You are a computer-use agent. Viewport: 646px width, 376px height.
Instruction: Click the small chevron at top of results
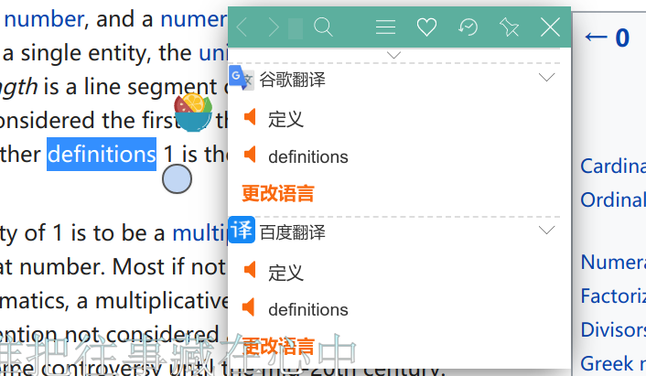[x=394, y=55]
